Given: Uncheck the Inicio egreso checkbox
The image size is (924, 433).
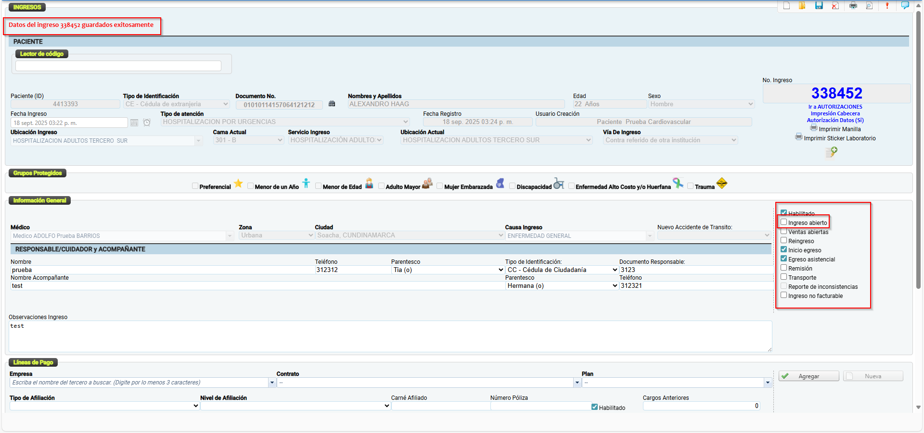Looking at the screenshot, I should click(x=784, y=250).
